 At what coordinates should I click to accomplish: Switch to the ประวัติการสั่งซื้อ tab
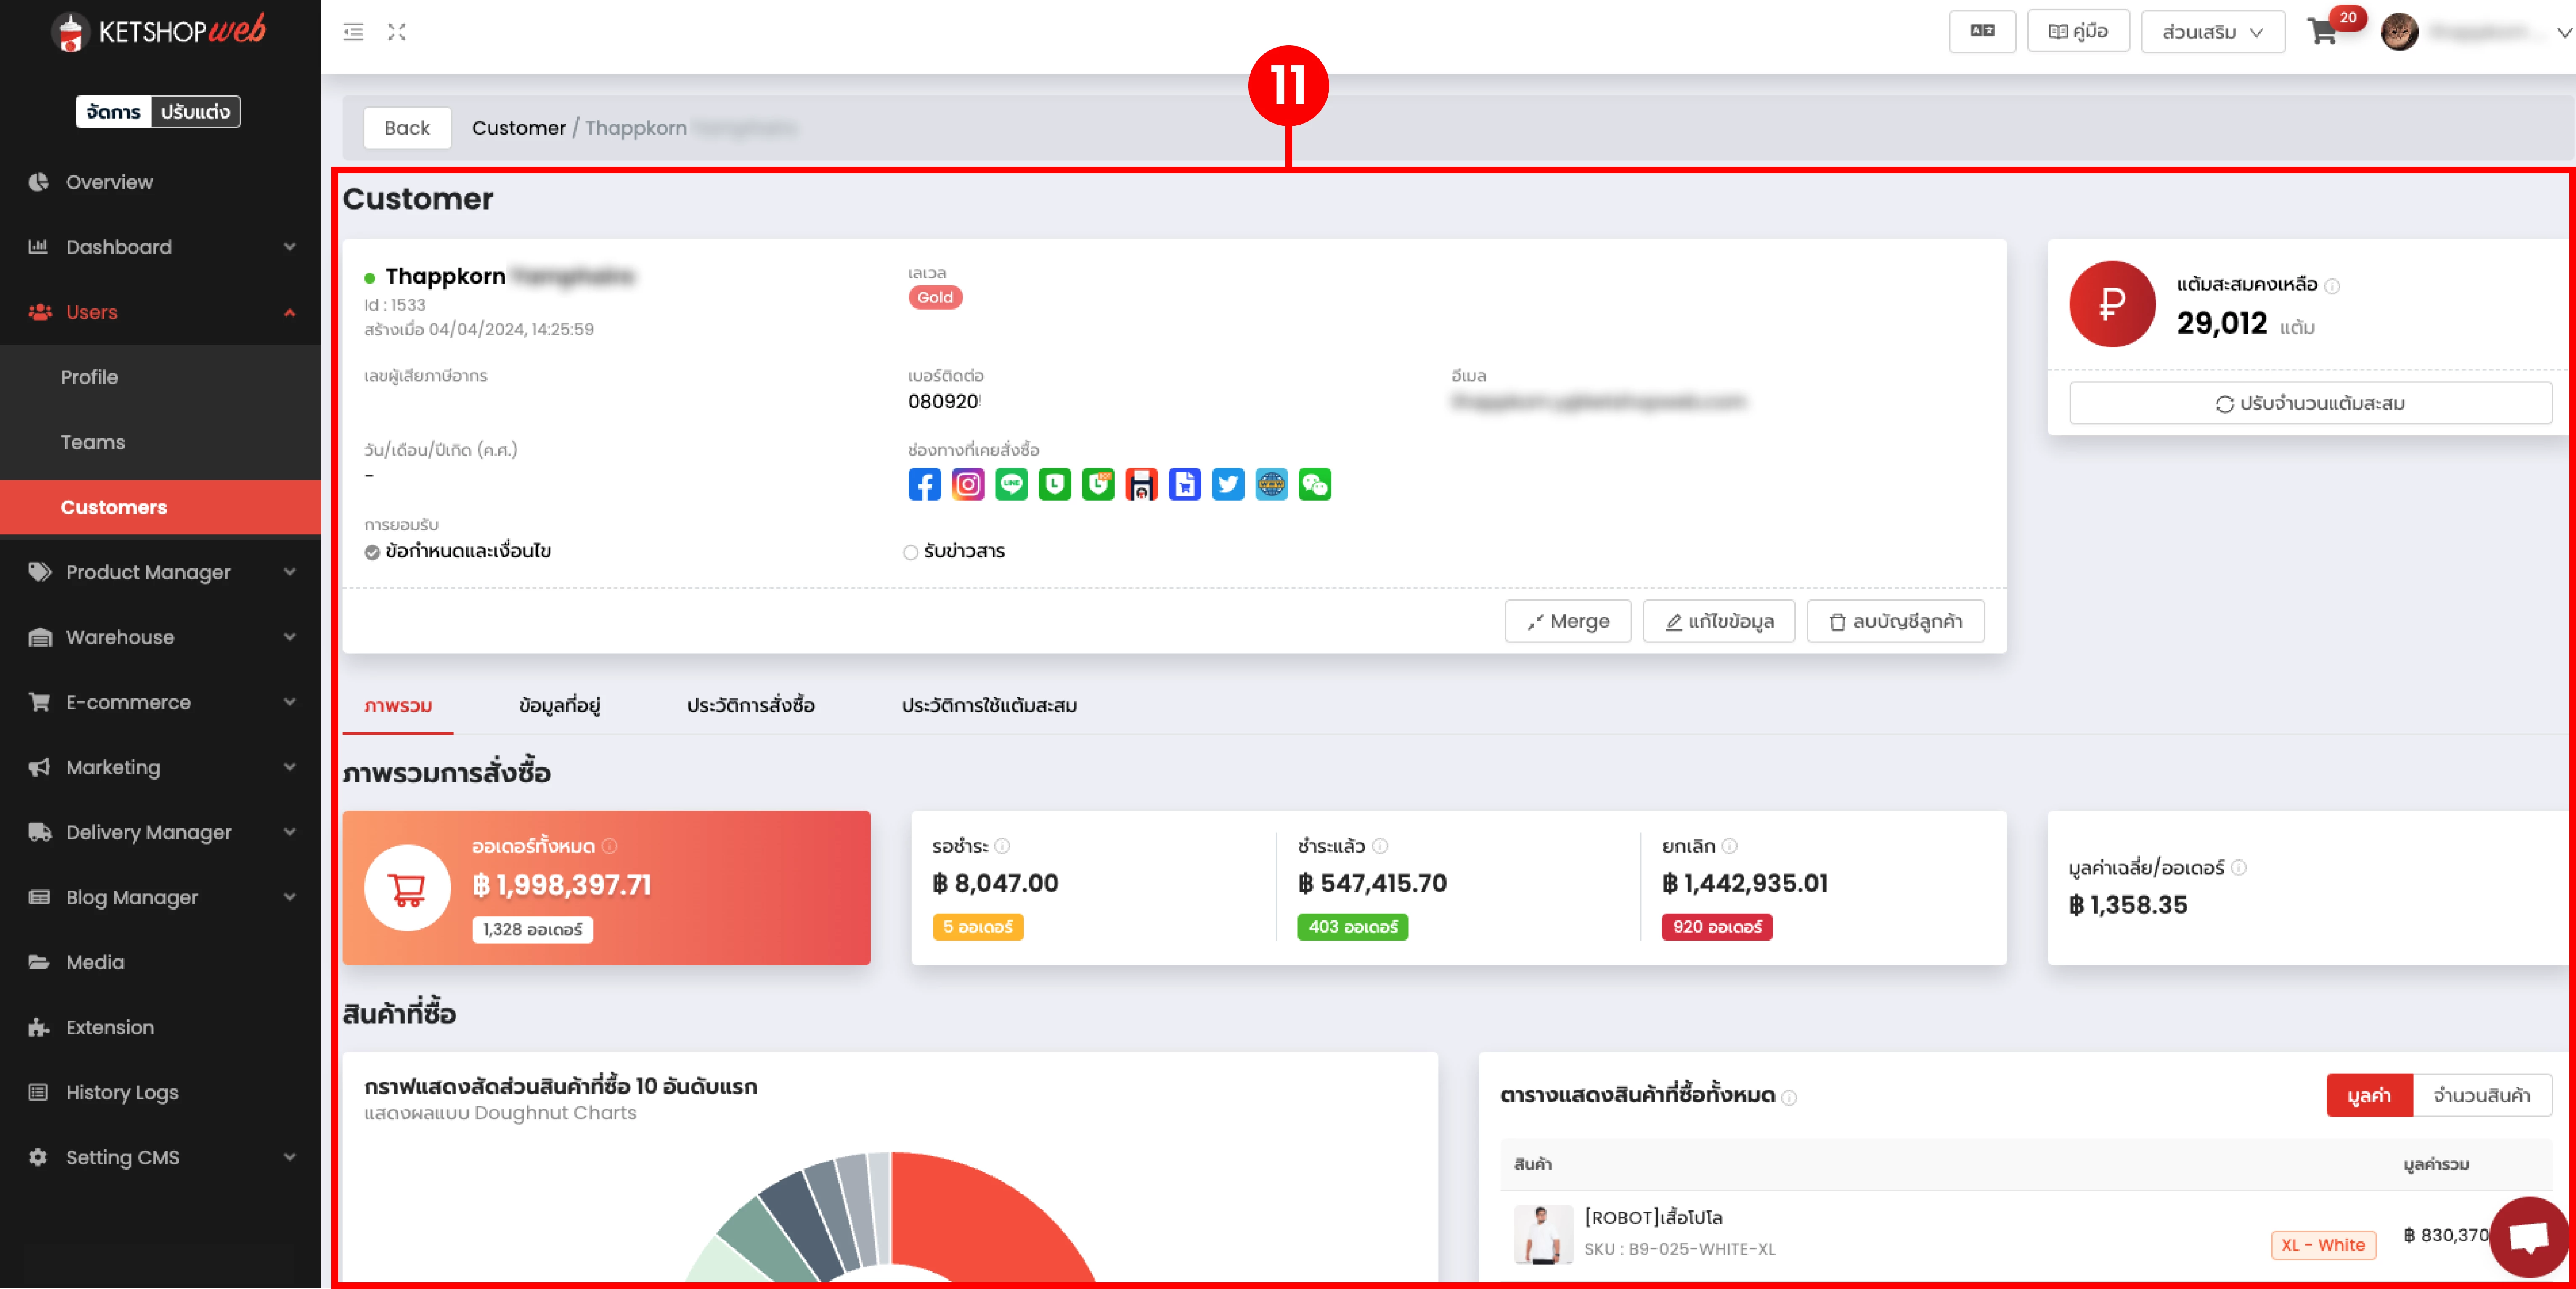750,706
